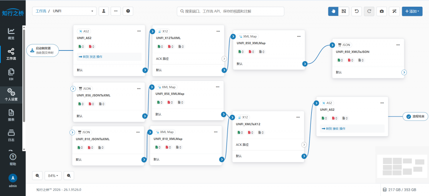
Task: Click the question mark help icon in toolbar
Action: coord(128,11)
